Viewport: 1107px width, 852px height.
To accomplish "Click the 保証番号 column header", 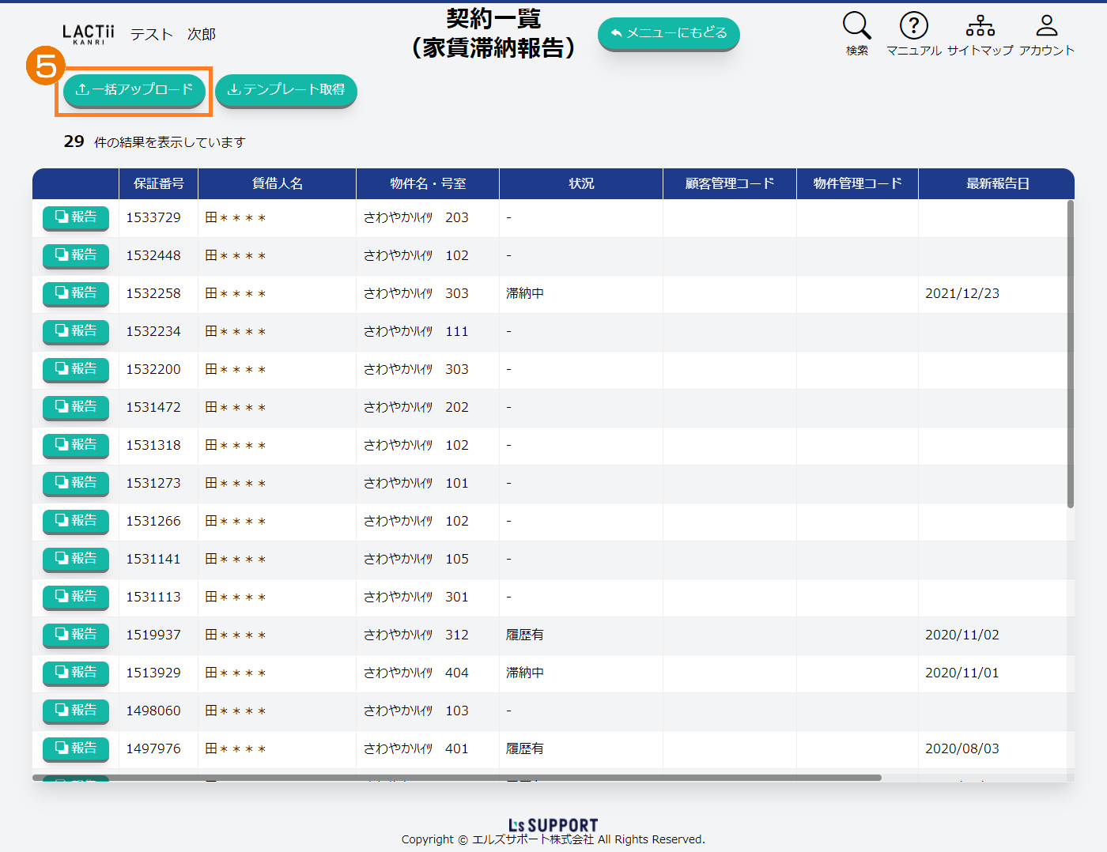I will click(x=158, y=183).
